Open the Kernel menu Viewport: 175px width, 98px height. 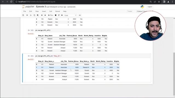coord(58,11)
